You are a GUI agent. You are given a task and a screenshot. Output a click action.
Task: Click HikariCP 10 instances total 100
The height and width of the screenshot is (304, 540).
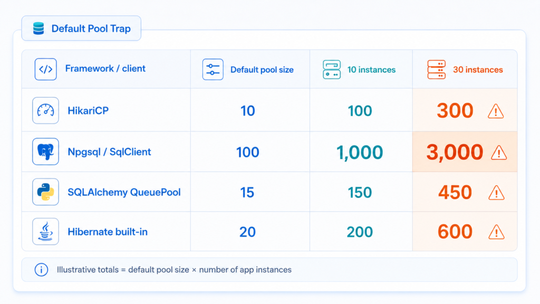[360, 111]
